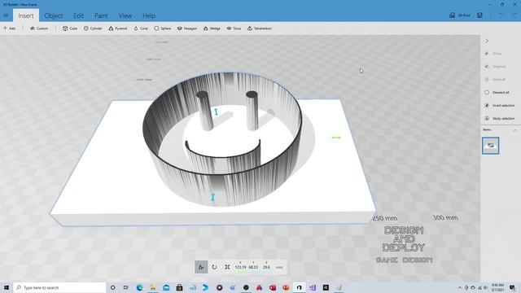Open the Paint tab
Screen dimensions: 521x293
point(101,15)
